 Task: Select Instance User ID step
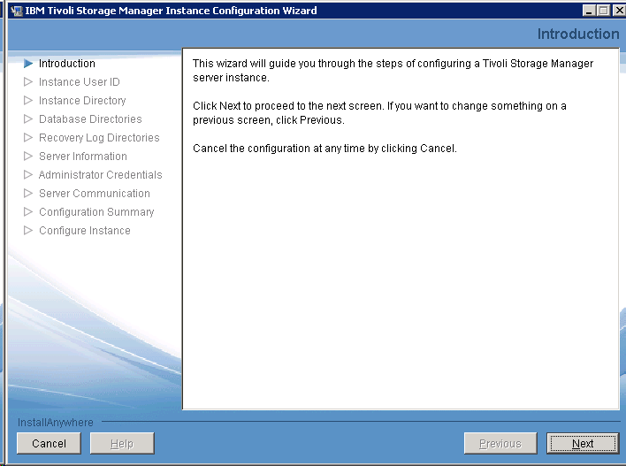79,82
